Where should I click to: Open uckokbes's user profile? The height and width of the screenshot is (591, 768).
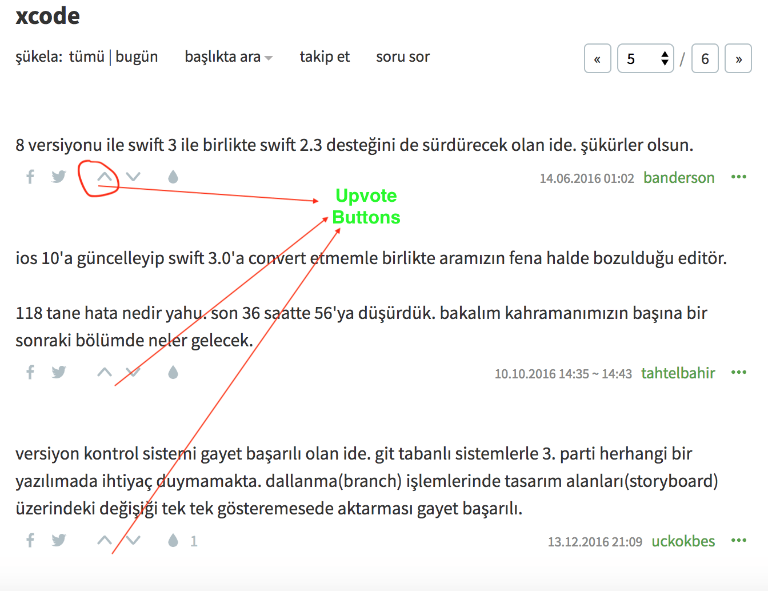point(683,541)
